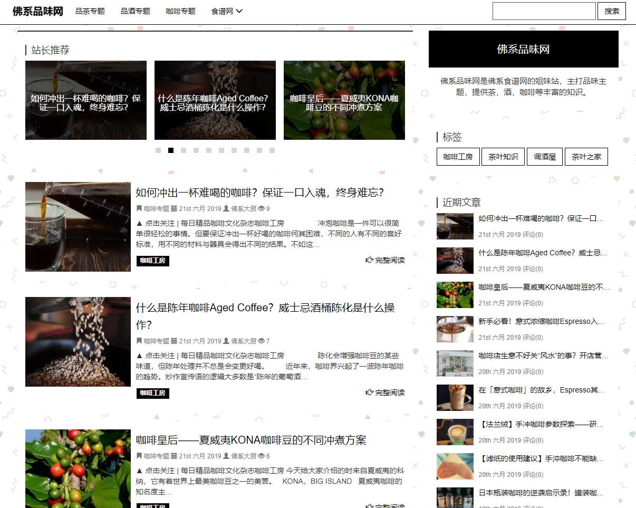Image resolution: width=636 pixels, height=508 pixels.
Task: Select the eighth carousel pagination dot
Action: [x=247, y=150]
